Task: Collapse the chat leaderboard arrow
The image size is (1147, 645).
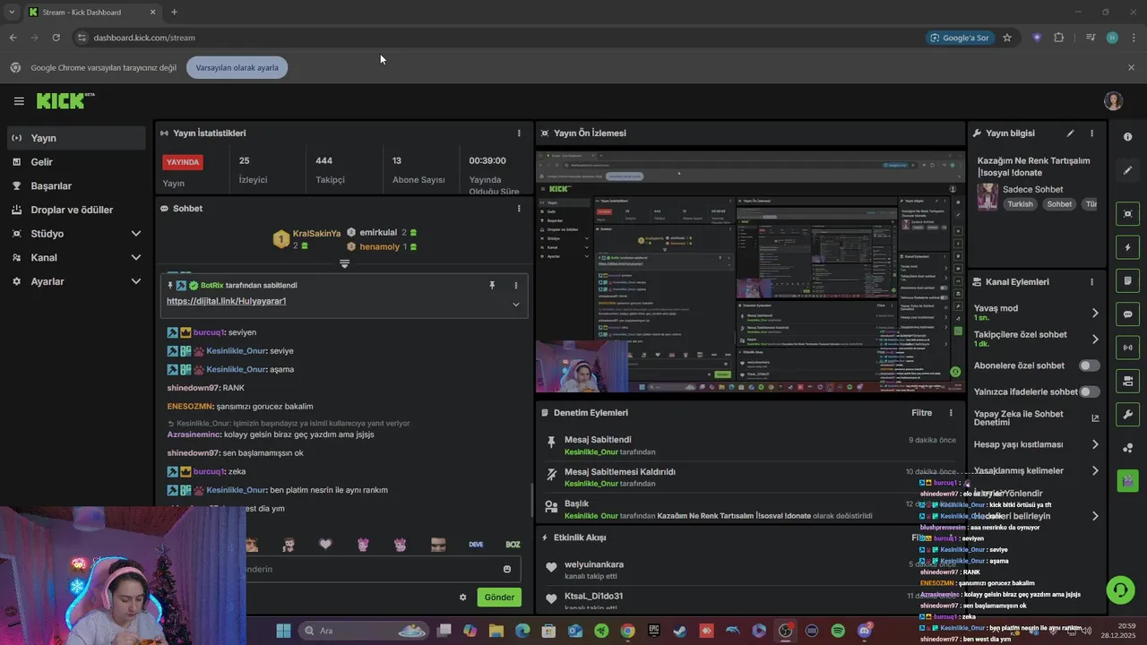Action: pos(344,263)
